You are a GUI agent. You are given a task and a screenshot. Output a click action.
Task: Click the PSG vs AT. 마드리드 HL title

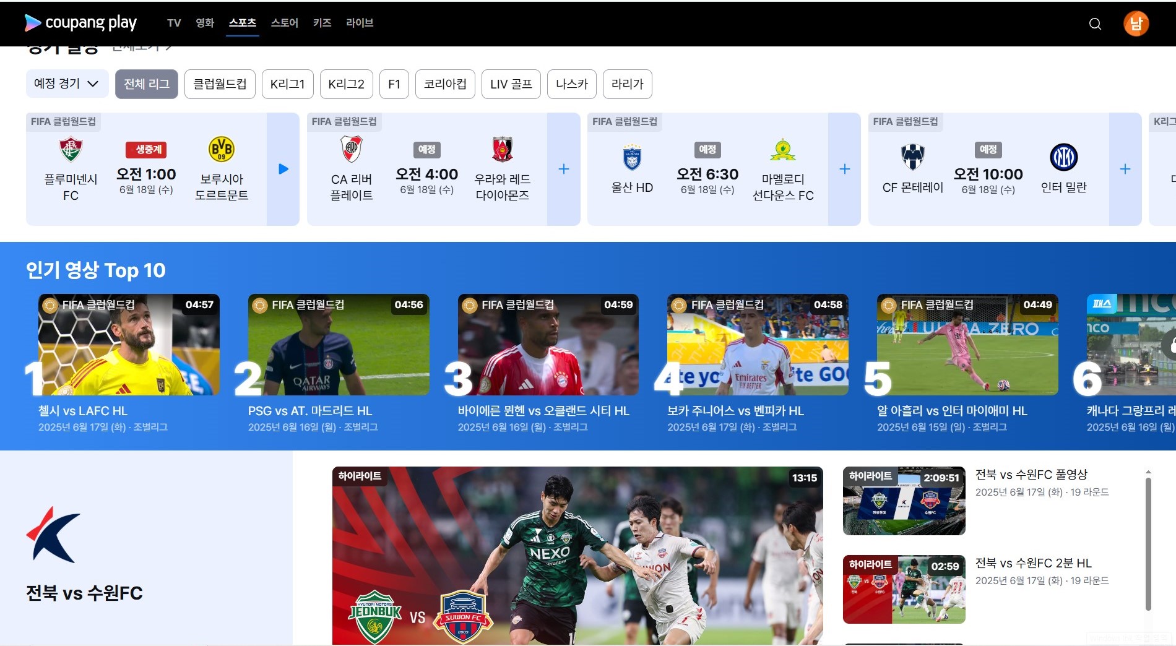(310, 411)
